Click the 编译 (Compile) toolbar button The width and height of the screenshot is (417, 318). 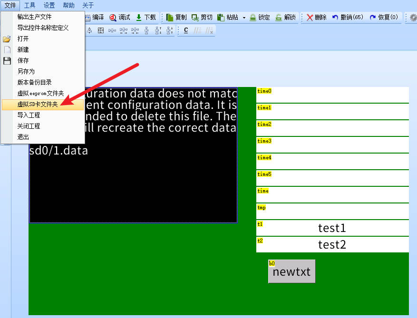tap(95, 18)
